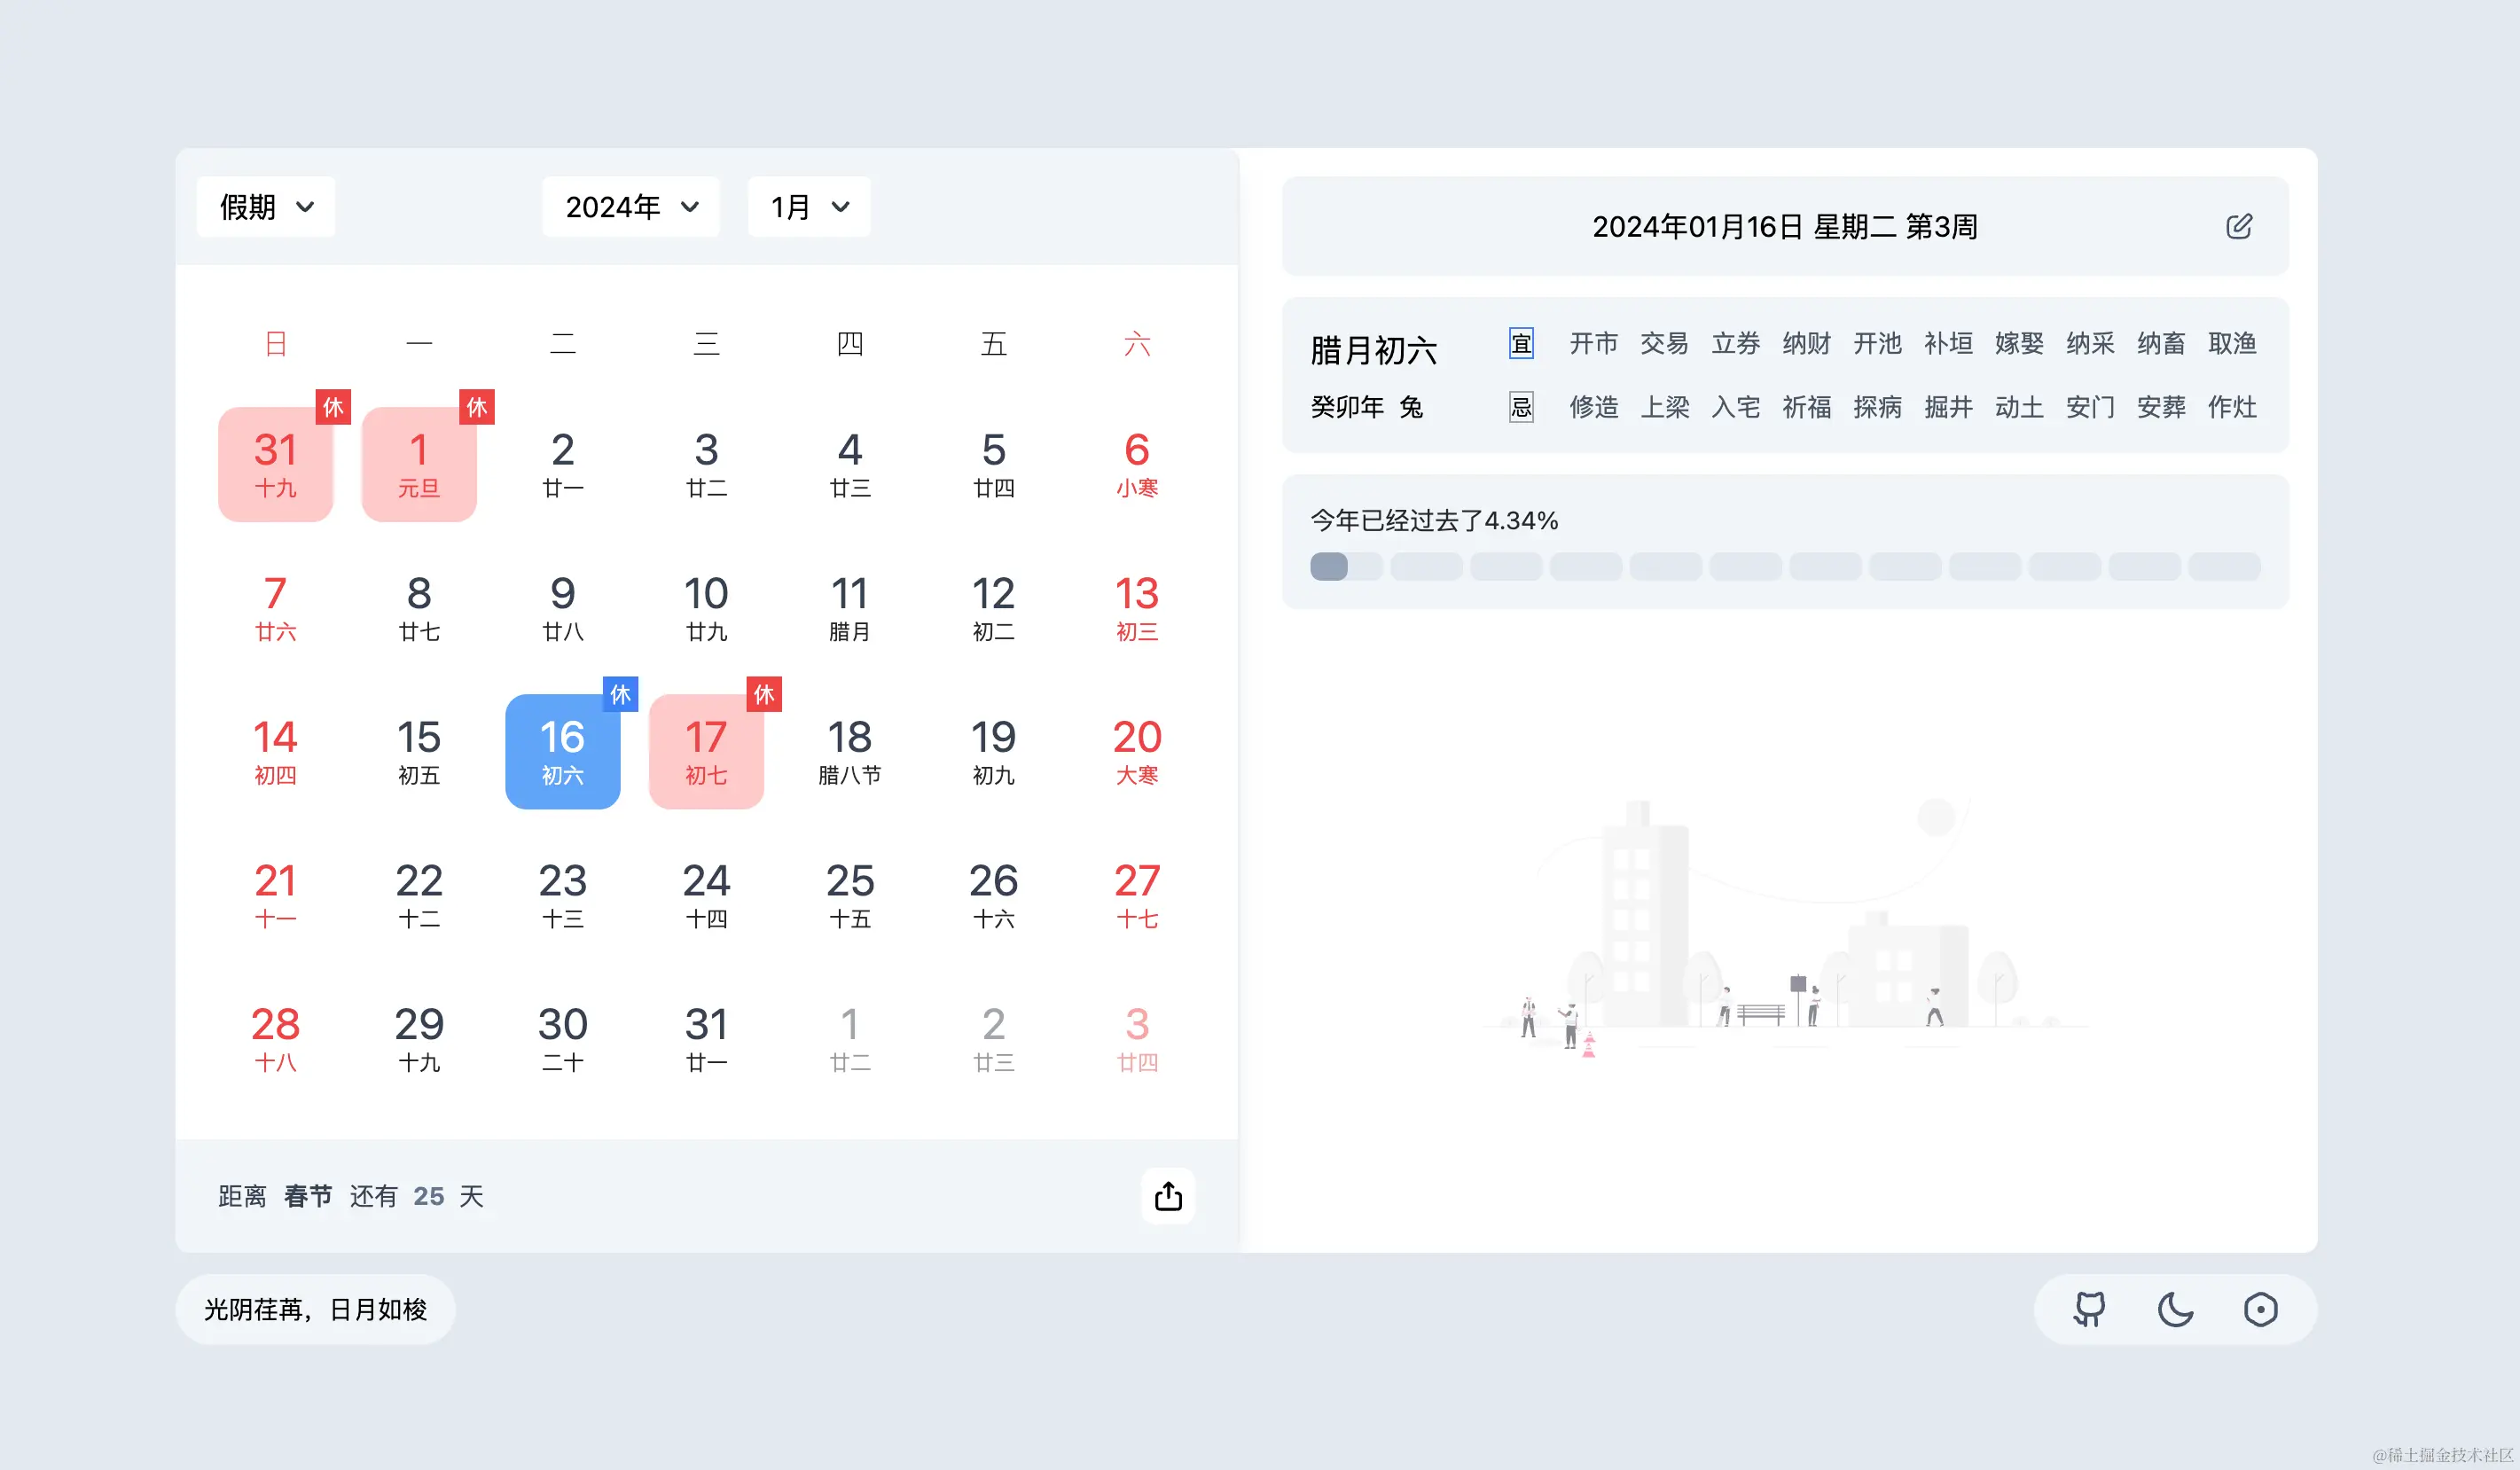Image resolution: width=2520 pixels, height=1470 pixels.
Task: Click the 春节 countdown text
Action: point(308,1196)
